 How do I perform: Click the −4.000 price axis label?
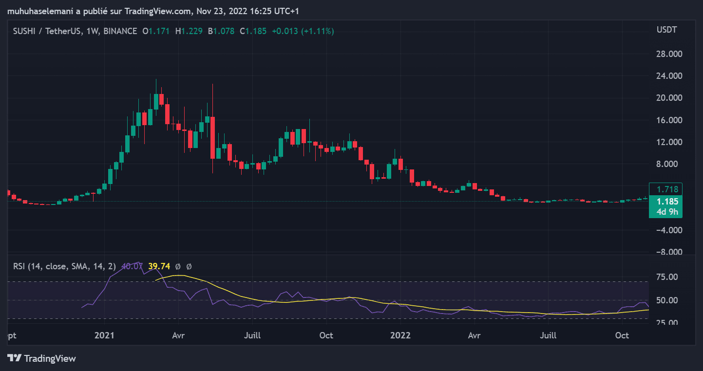669,230
